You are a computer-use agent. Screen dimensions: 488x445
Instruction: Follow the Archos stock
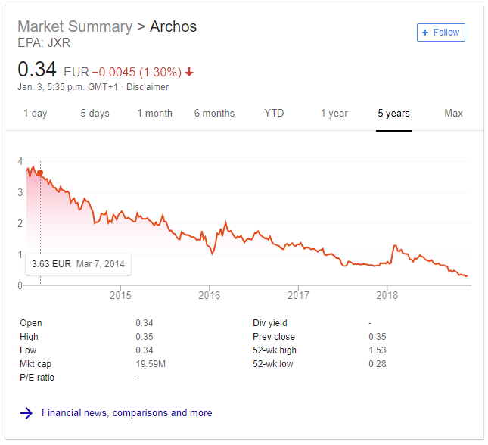pyautogui.click(x=441, y=33)
